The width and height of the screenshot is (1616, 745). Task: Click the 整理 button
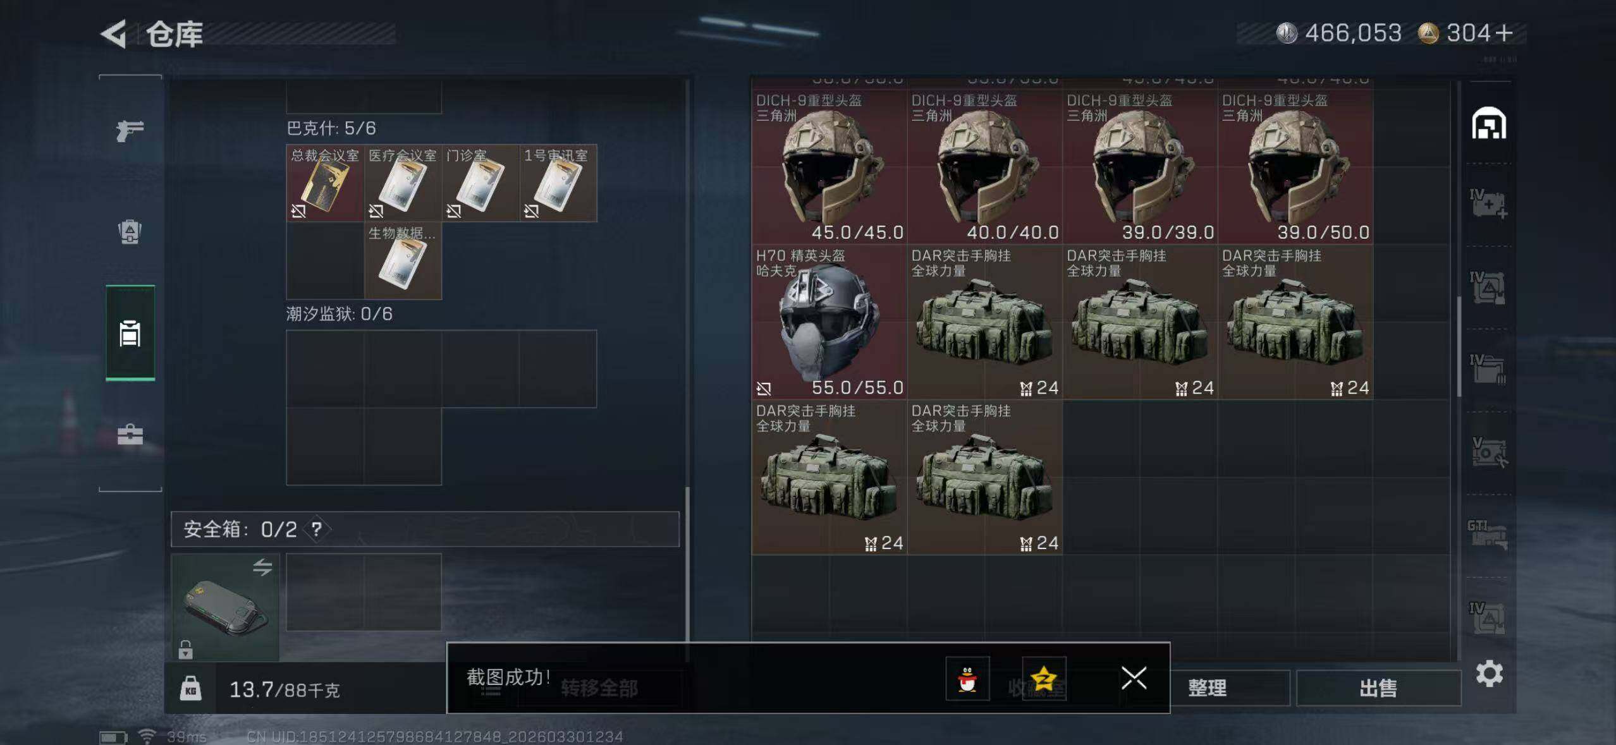pos(1208,688)
